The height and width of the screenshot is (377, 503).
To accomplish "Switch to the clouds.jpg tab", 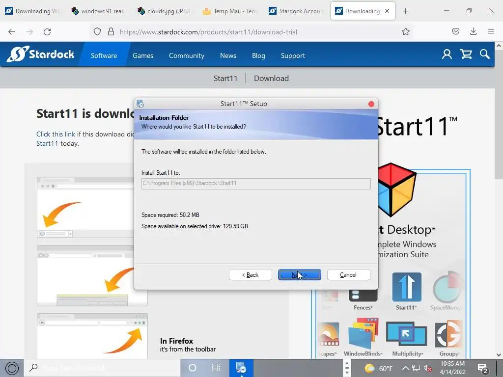I will click(164, 11).
